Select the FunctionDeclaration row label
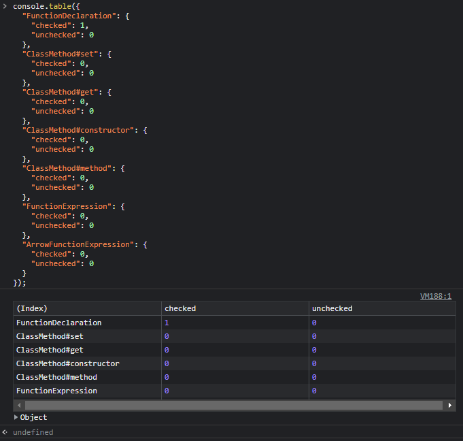This screenshot has width=463, height=441. point(58,323)
